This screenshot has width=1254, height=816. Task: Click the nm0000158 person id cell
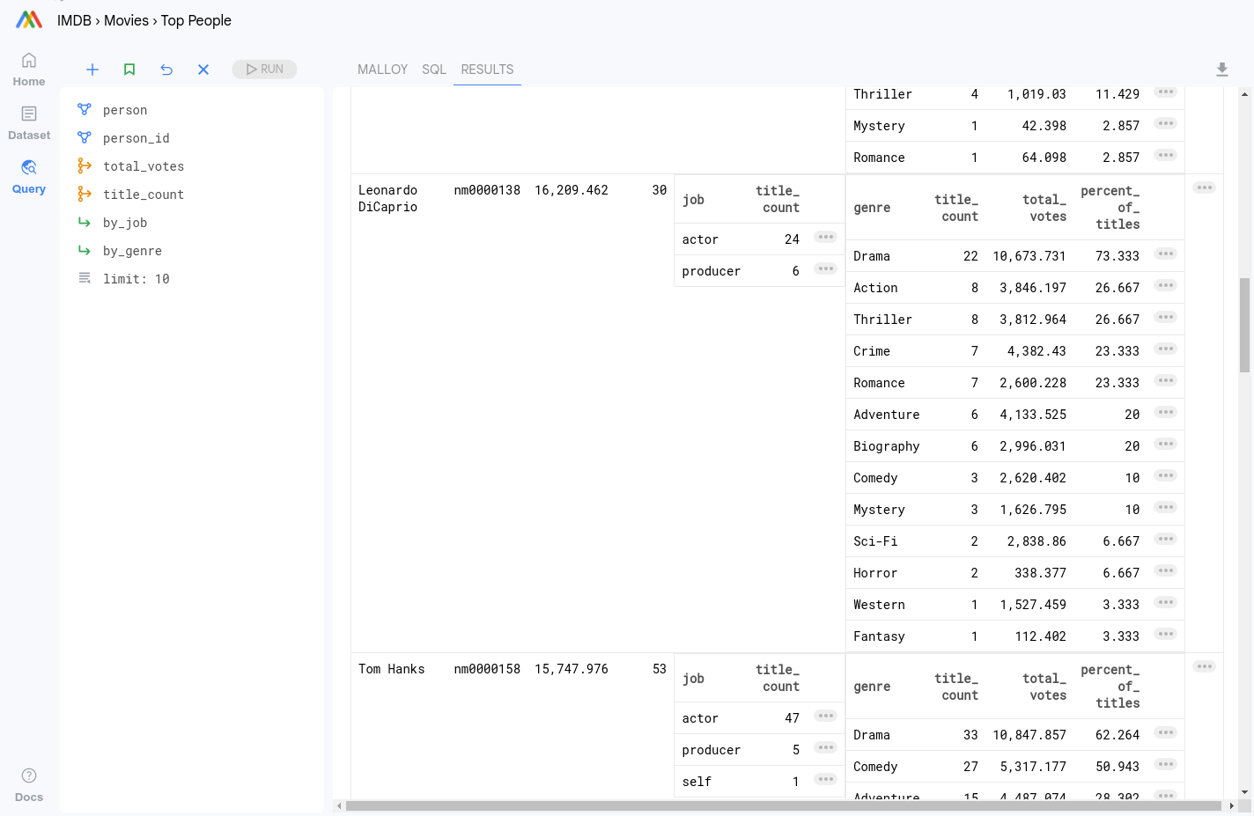pyautogui.click(x=487, y=669)
